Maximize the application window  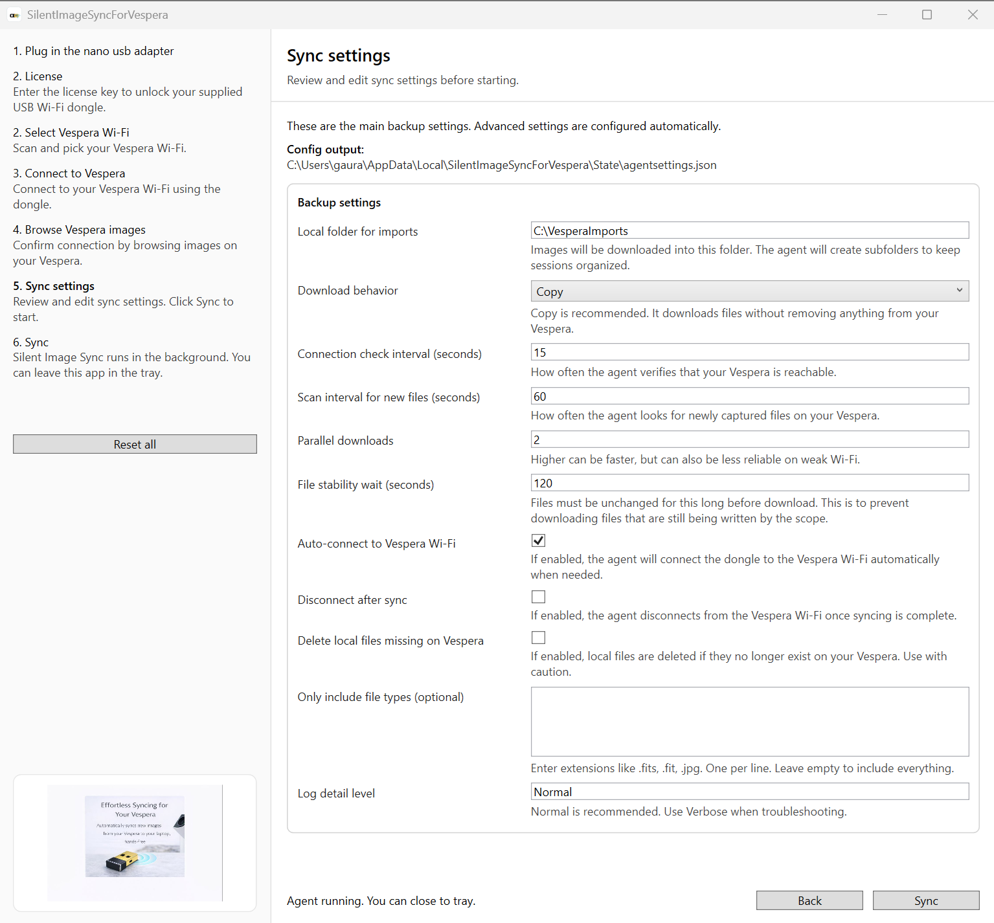pos(927,15)
